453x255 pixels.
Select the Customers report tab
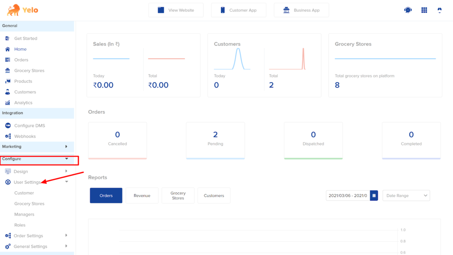214,196
